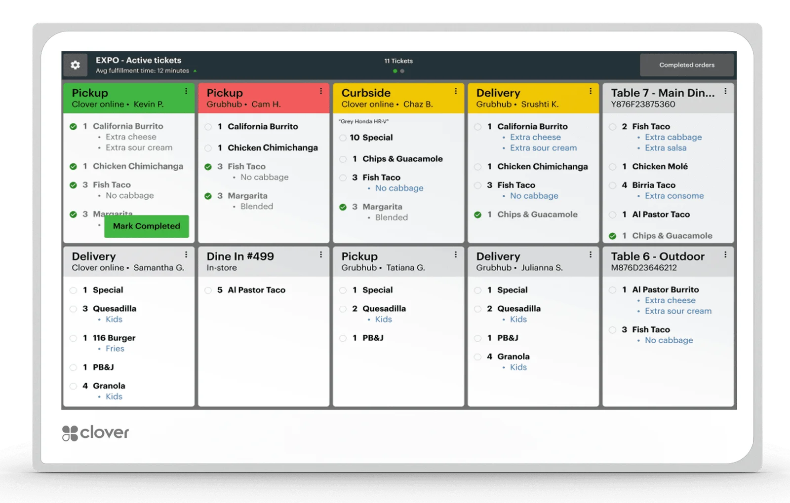Viewport: 790px width, 503px height.
Task: Open options menu on Samantha G. delivery ticket
Action: coord(186,255)
